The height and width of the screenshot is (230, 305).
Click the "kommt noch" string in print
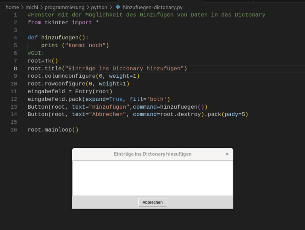[85, 46]
